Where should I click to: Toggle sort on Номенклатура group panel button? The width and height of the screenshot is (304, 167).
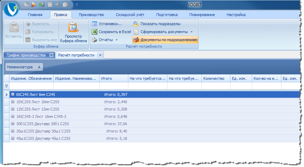point(24,67)
